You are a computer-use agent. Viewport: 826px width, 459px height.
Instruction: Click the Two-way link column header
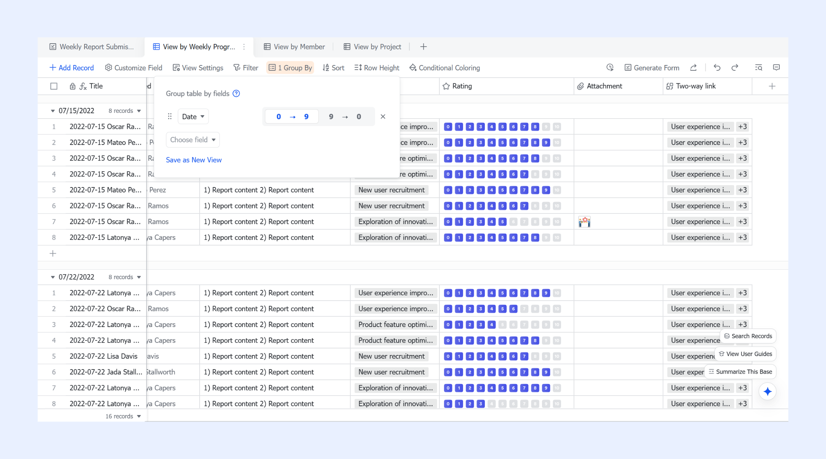click(707, 86)
